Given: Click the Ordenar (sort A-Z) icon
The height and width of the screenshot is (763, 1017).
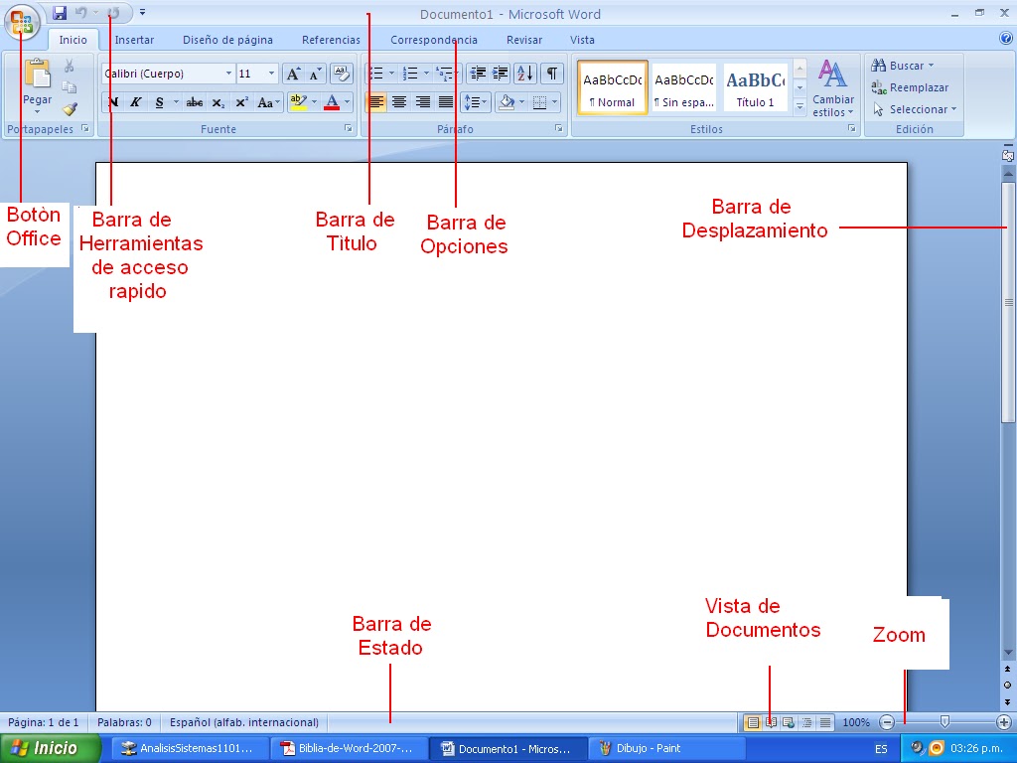Looking at the screenshot, I should tap(524, 73).
